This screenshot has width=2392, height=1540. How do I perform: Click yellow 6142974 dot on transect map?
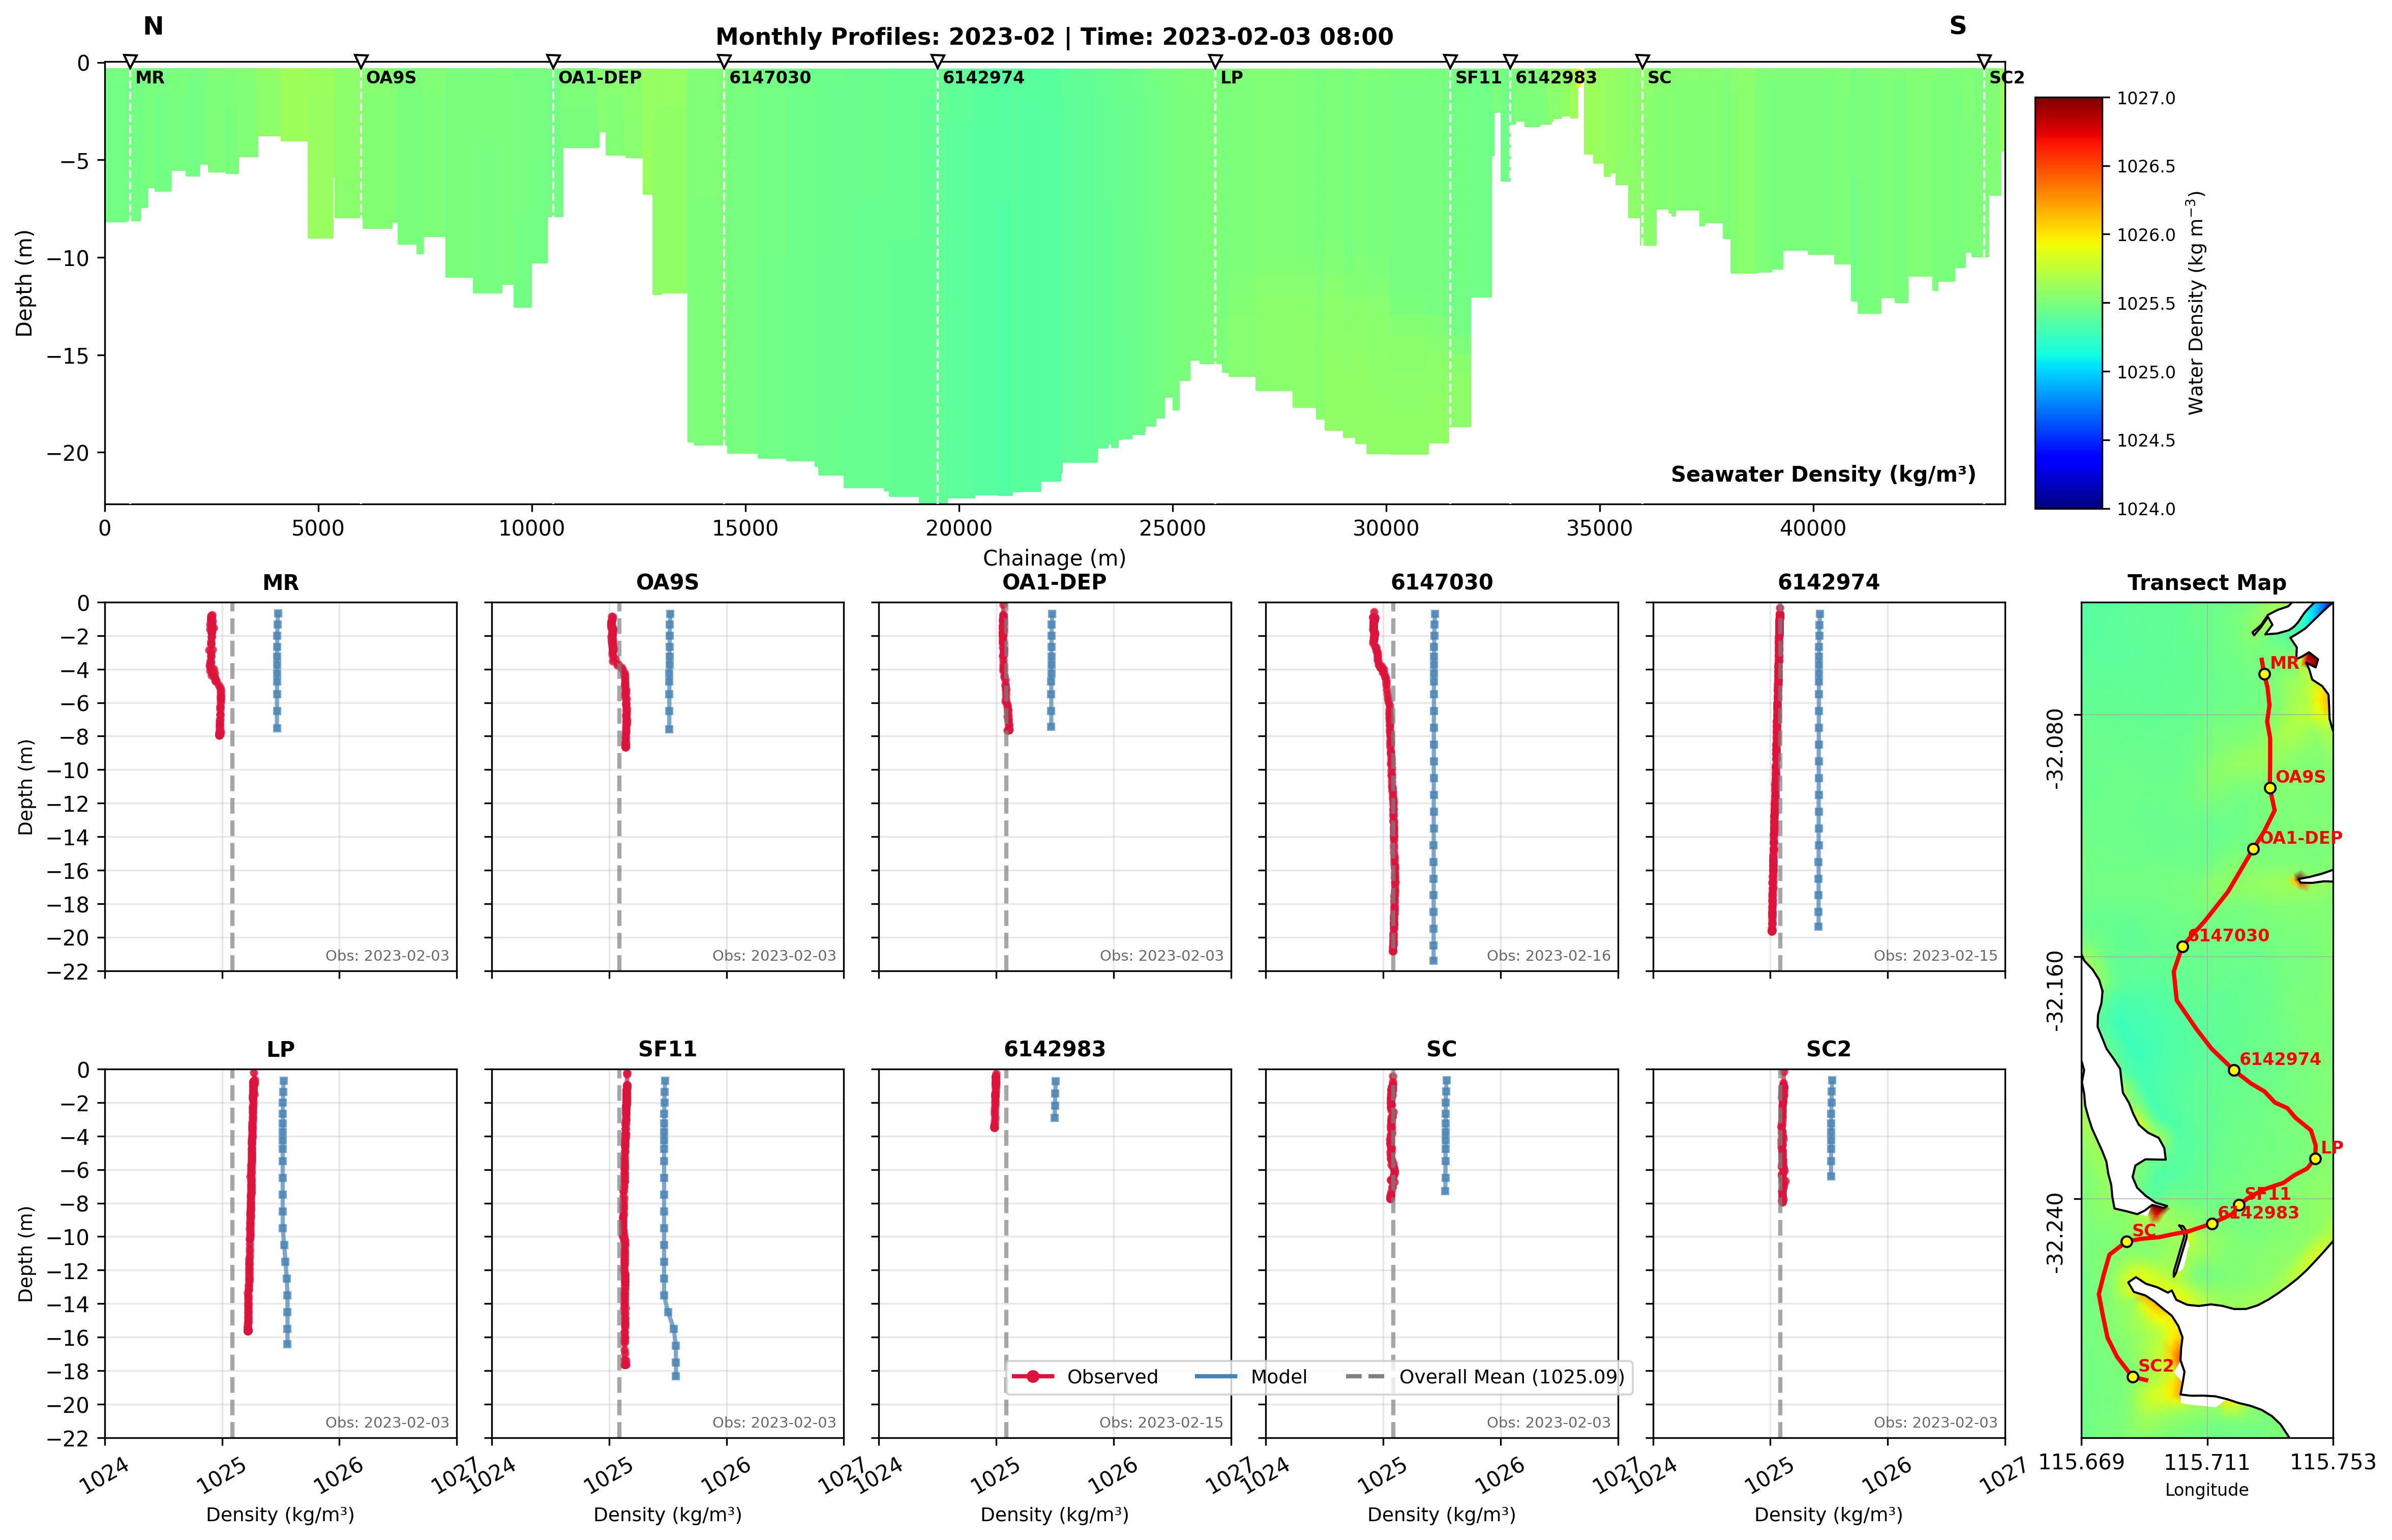[2234, 1070]
